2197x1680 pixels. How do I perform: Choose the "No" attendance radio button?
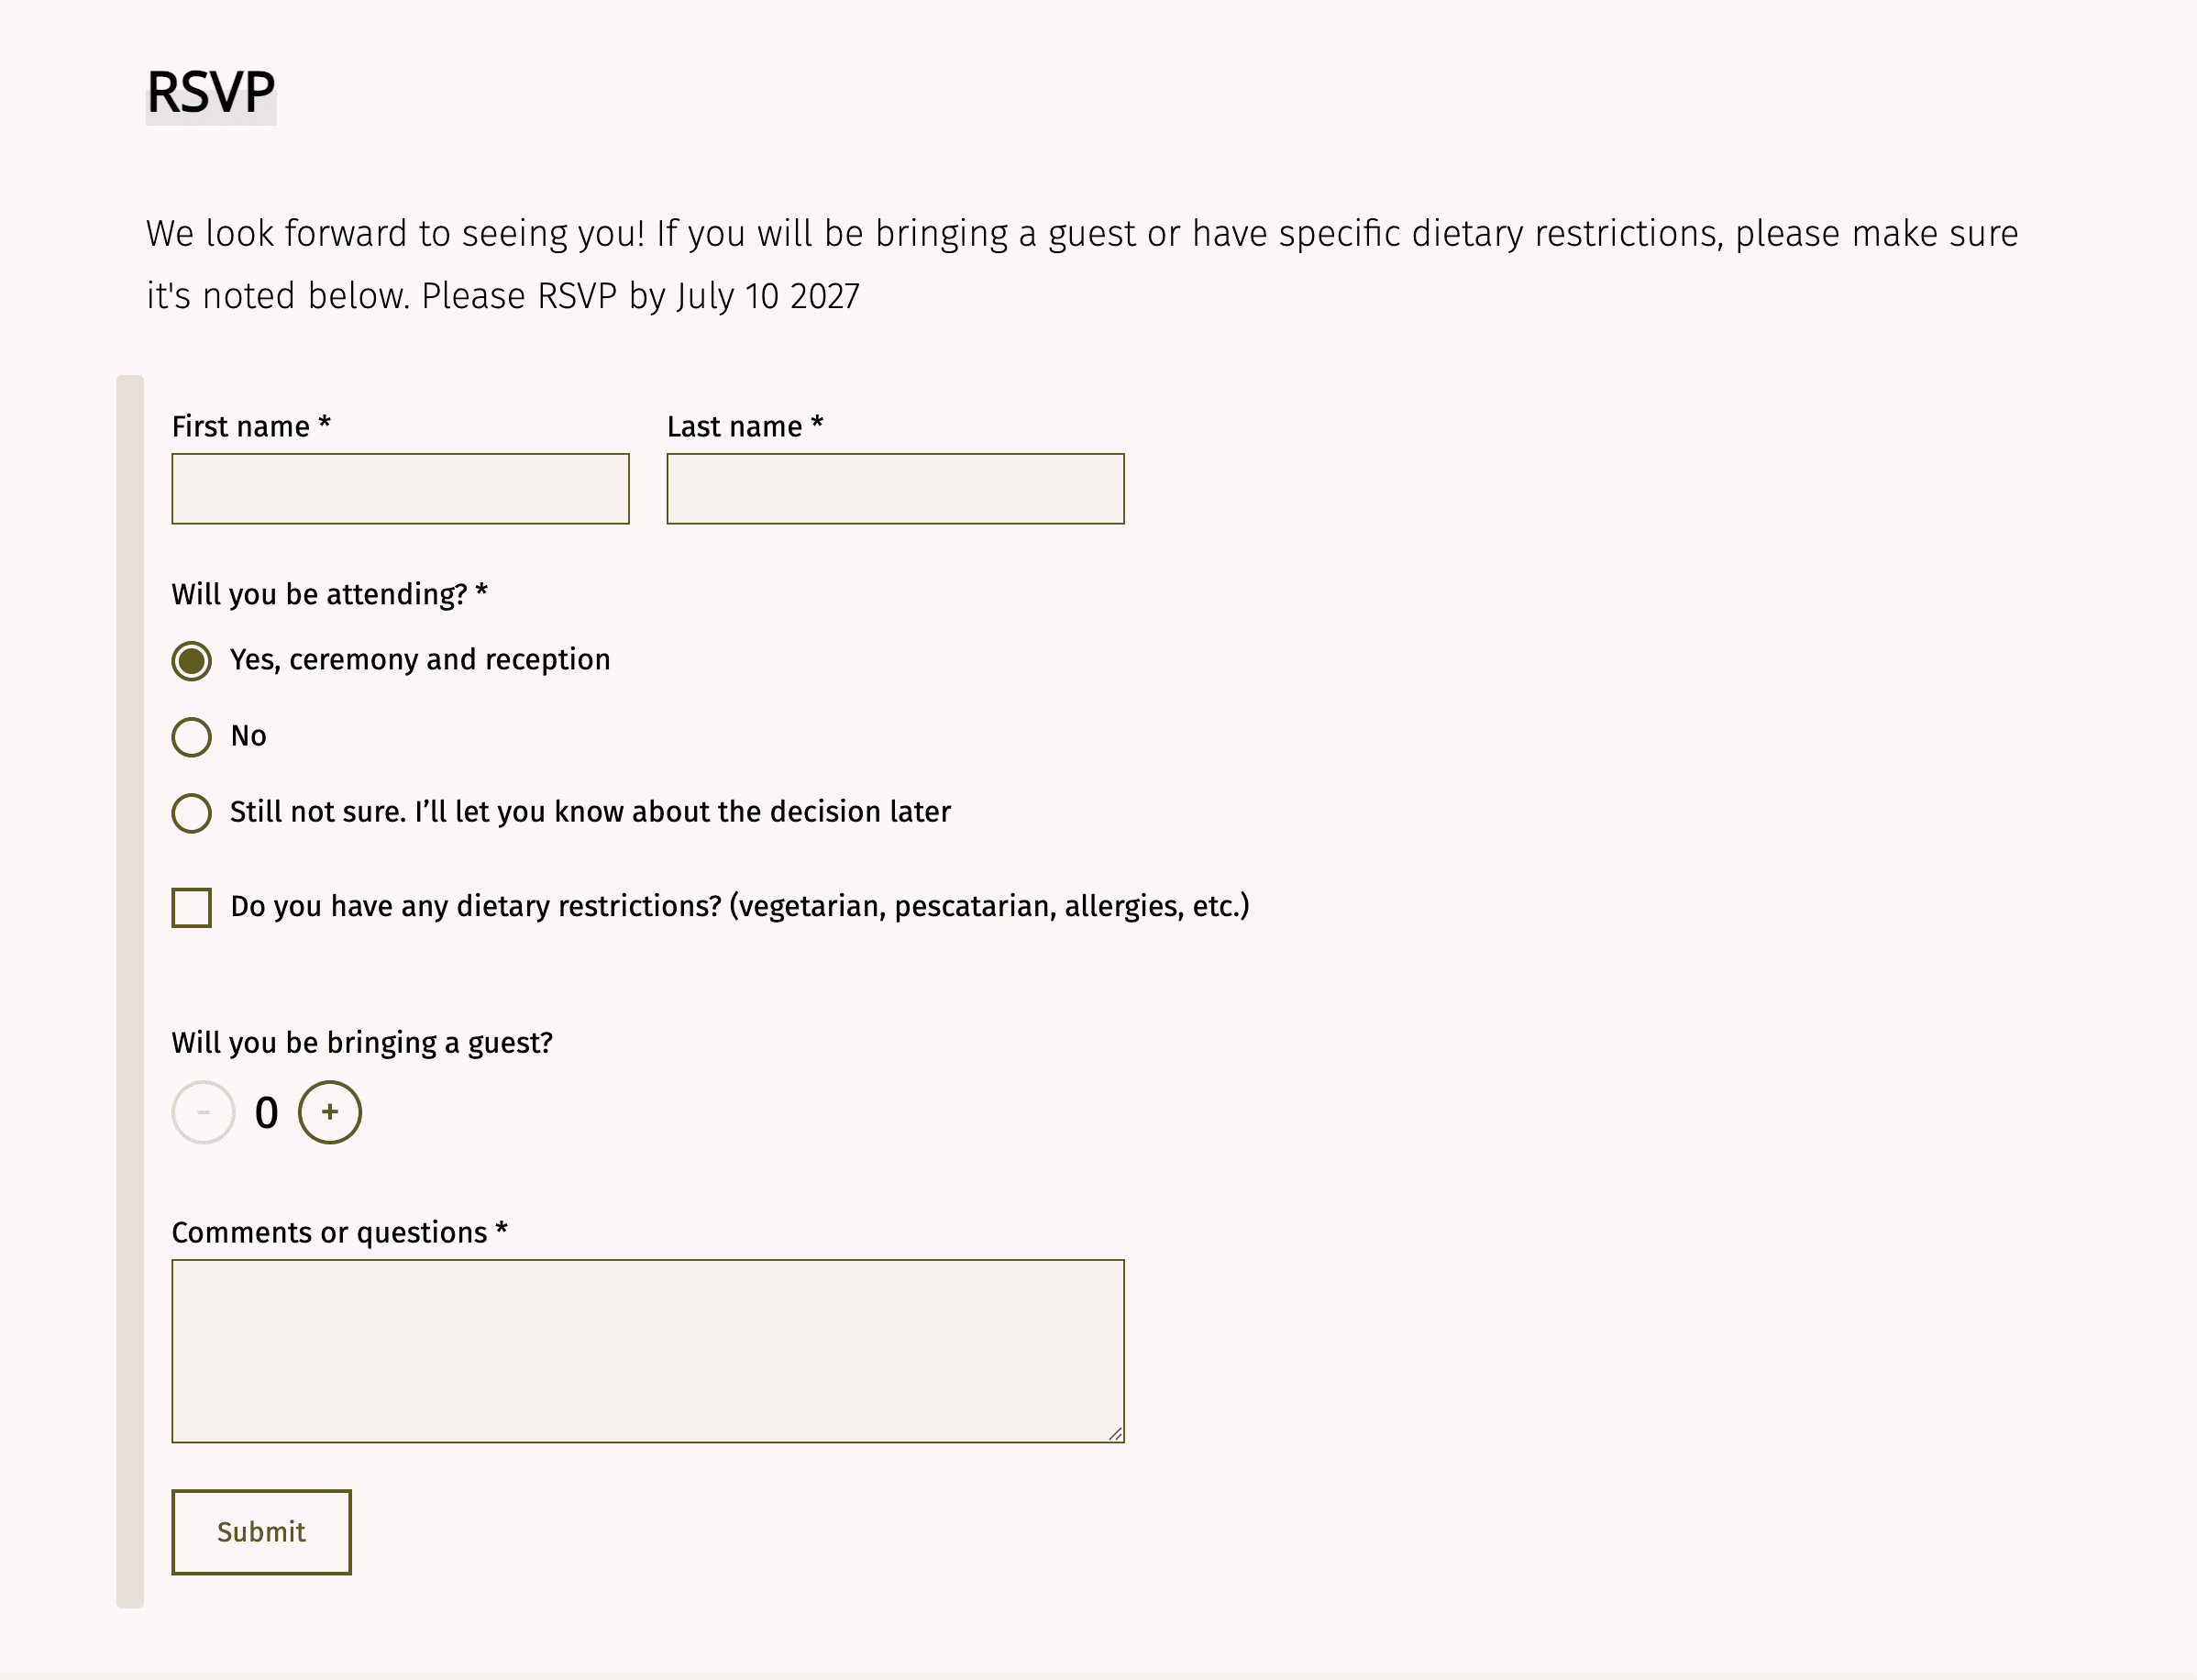point(191,737)
